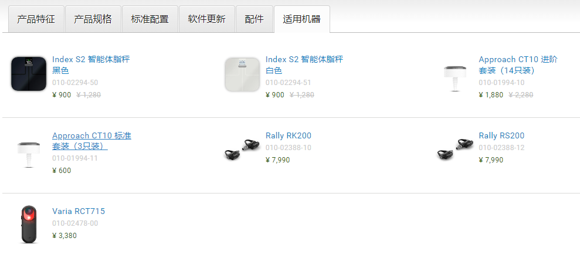Open the Approach CT10 标准套装 link

coord(91,141)
